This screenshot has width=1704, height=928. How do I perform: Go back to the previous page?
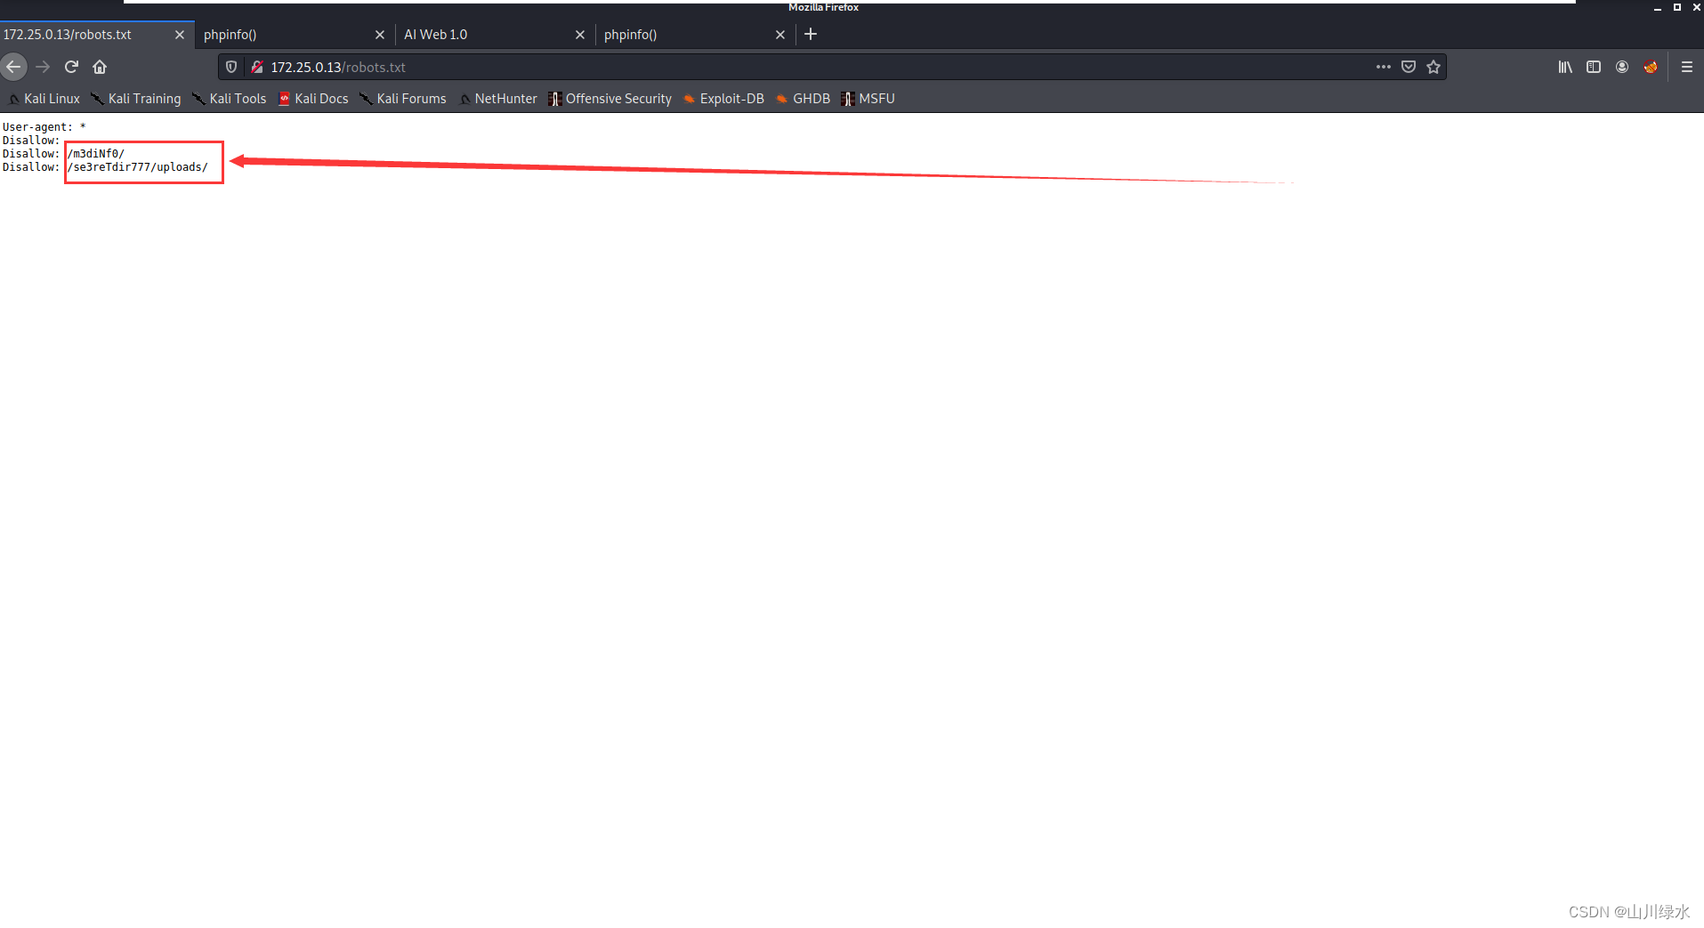click(13, 67)
